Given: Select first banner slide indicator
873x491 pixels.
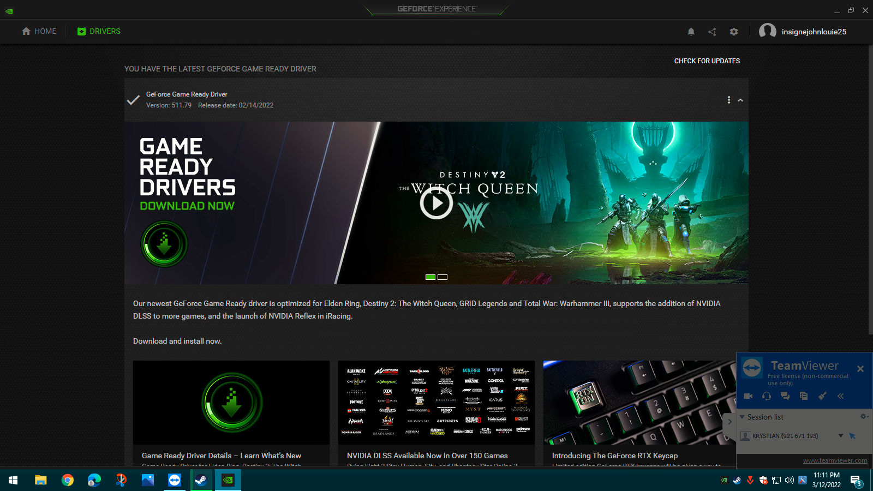Looking at the screenshot, I should [430, 277].
